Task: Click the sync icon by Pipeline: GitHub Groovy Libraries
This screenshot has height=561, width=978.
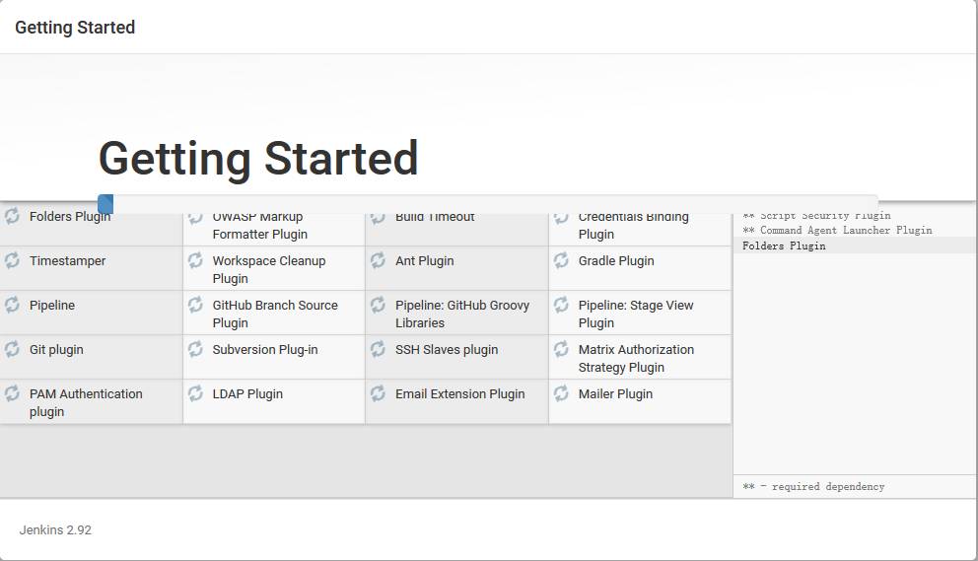Action: [x=378, y=305]
